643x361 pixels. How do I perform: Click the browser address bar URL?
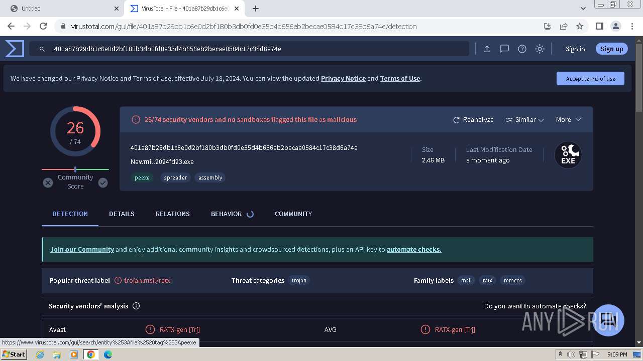(244, 26)
